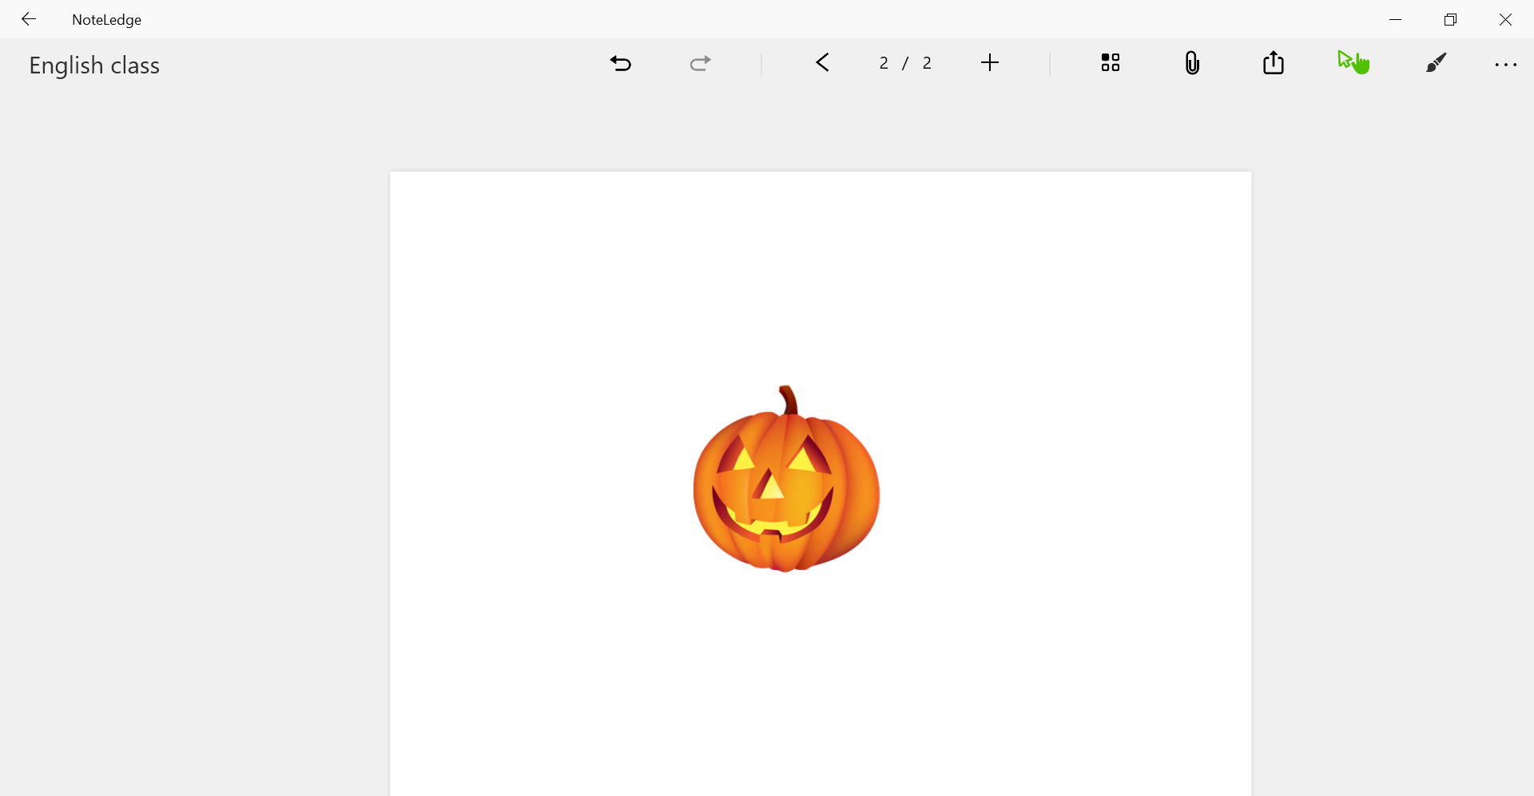Viewport: 1534px width, 796px height.
Task: Open the page grid overview
Action: [1111, 62]
